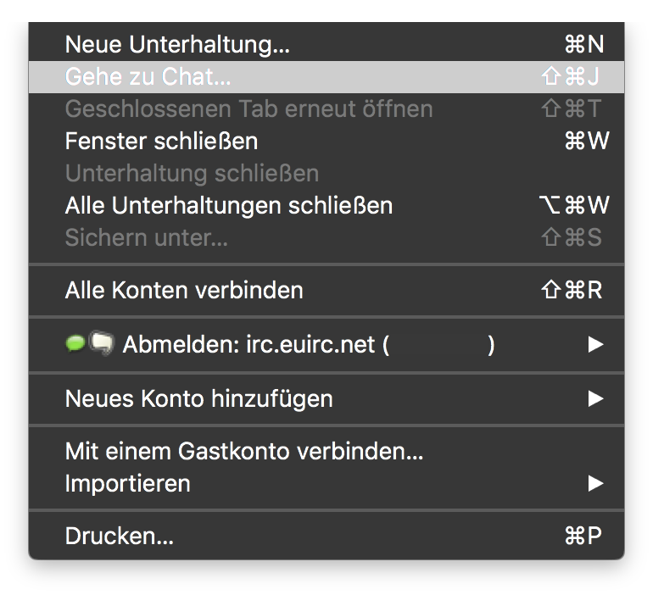The image size is (653, 595).
Task: Open Neues Konto hinzufügen entry
Action: click(198, 398)
